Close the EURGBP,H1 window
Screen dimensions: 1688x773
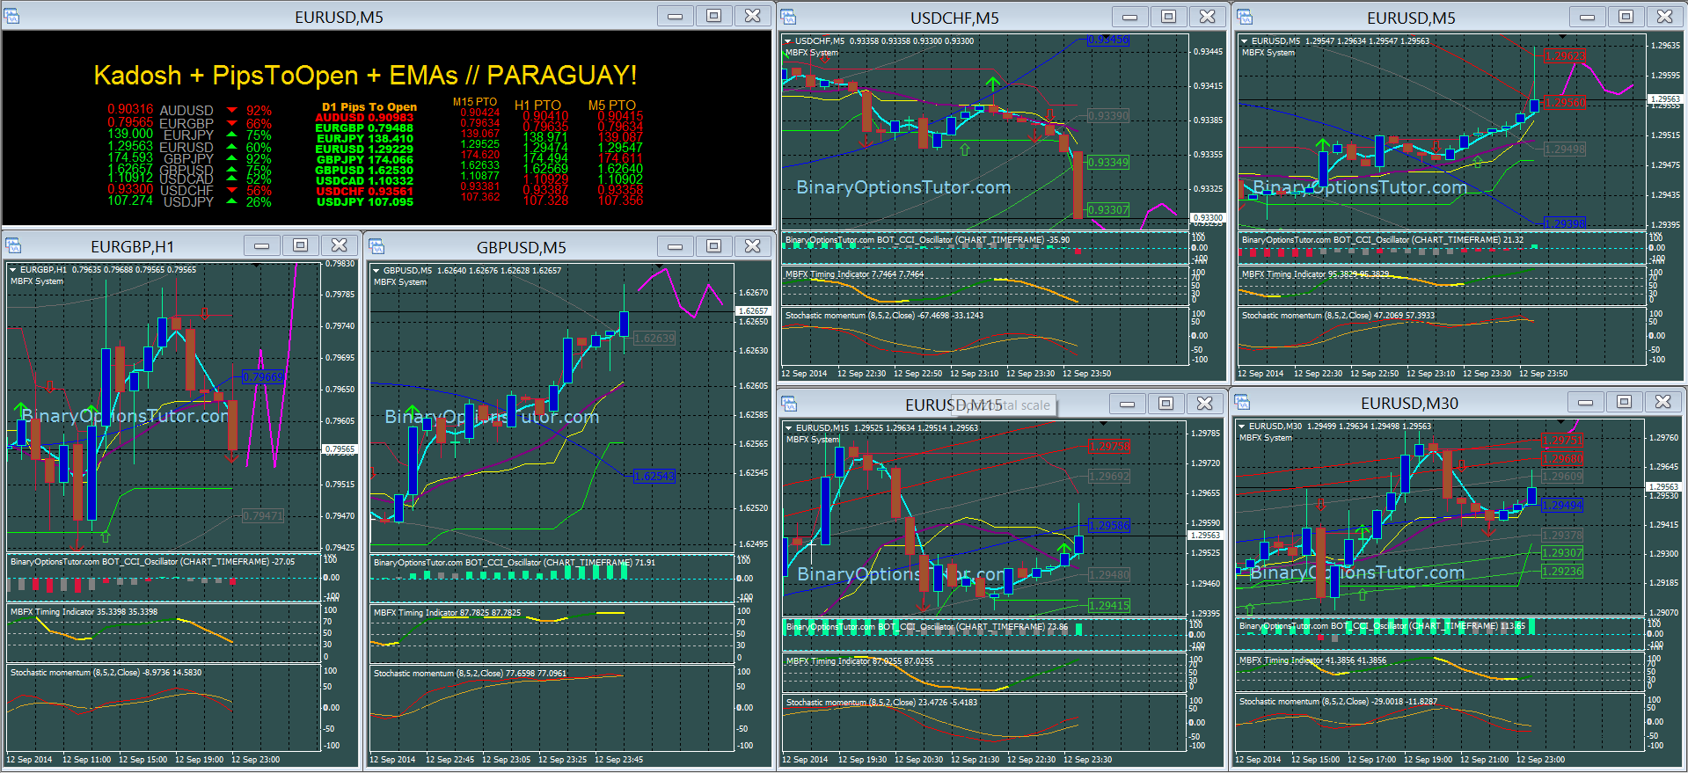coord(339,245)
